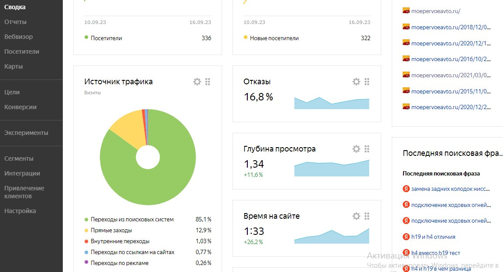Screen dimensions: 503x272
Task: Open Сегменты in sidebar
Action: tap(19, 158)
